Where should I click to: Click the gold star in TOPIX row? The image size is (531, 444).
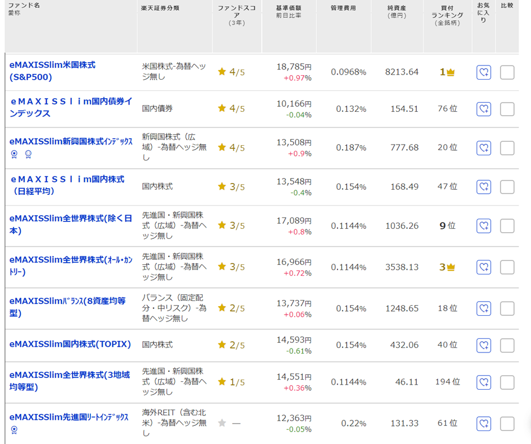(x=222, y=345)
